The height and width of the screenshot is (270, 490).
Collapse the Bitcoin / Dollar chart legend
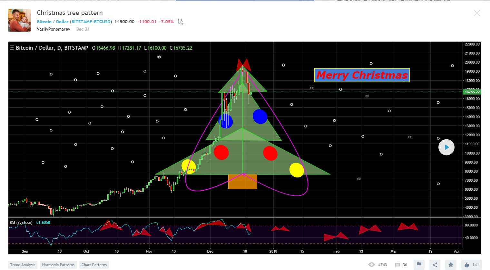(x=12, y=48)
